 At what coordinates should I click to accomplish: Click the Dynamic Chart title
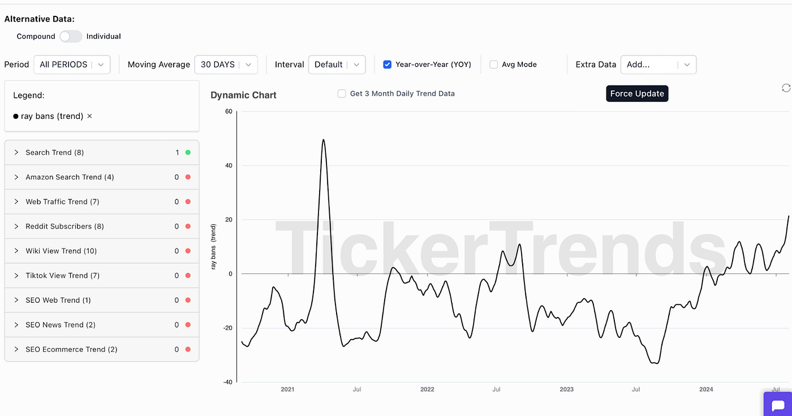tap(243, 95)
